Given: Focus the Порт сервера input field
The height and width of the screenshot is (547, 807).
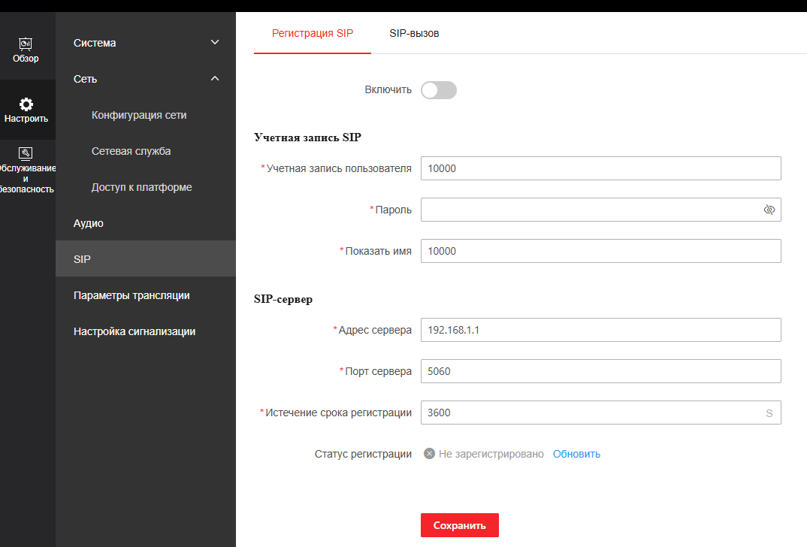Looking at the screenshot, I should 600,371.
